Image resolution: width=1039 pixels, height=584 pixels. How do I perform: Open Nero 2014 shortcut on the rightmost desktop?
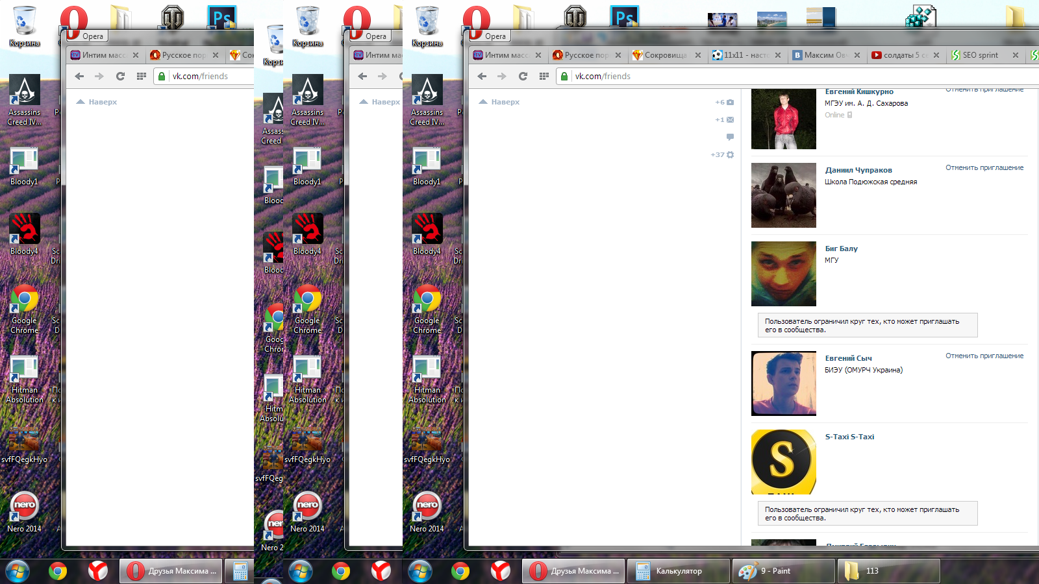pyautogui.click(x=427, y=511)
